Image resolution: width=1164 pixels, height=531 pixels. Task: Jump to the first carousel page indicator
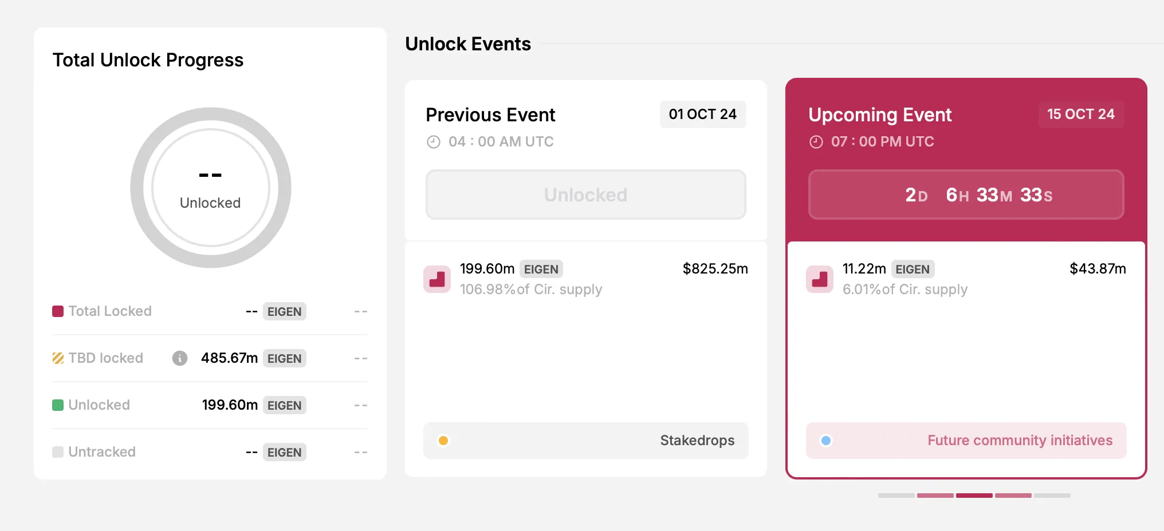click(896, 496)
